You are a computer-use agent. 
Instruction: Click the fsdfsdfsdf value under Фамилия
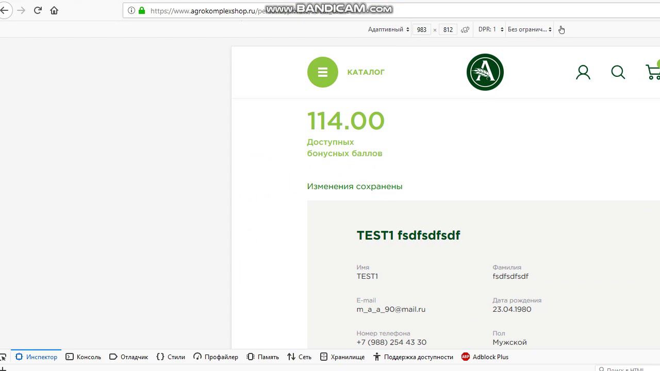[x=510, y=276]
